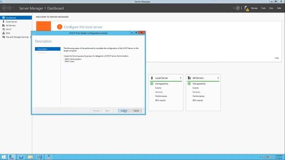
Task: Open the Manage menu
Action: tap(254, 8)
